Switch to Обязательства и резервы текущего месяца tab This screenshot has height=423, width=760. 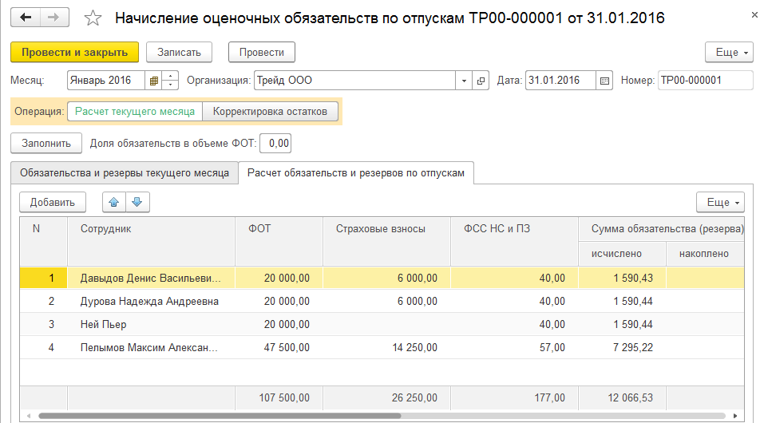(x=125, y=172)
